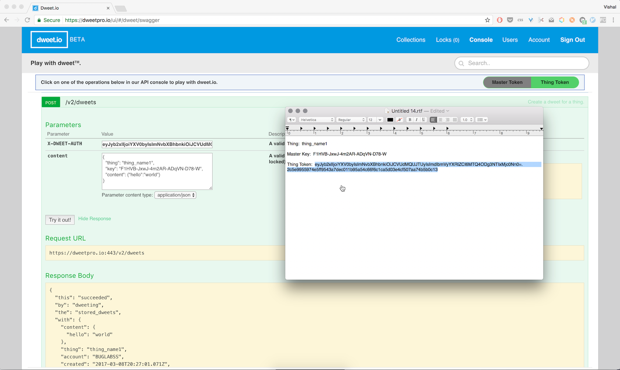Image resolution: width=620 pixels, height=370 pixels.
Task: Toggle bold in the TextEdit toolbar
Action: point(410,120)
